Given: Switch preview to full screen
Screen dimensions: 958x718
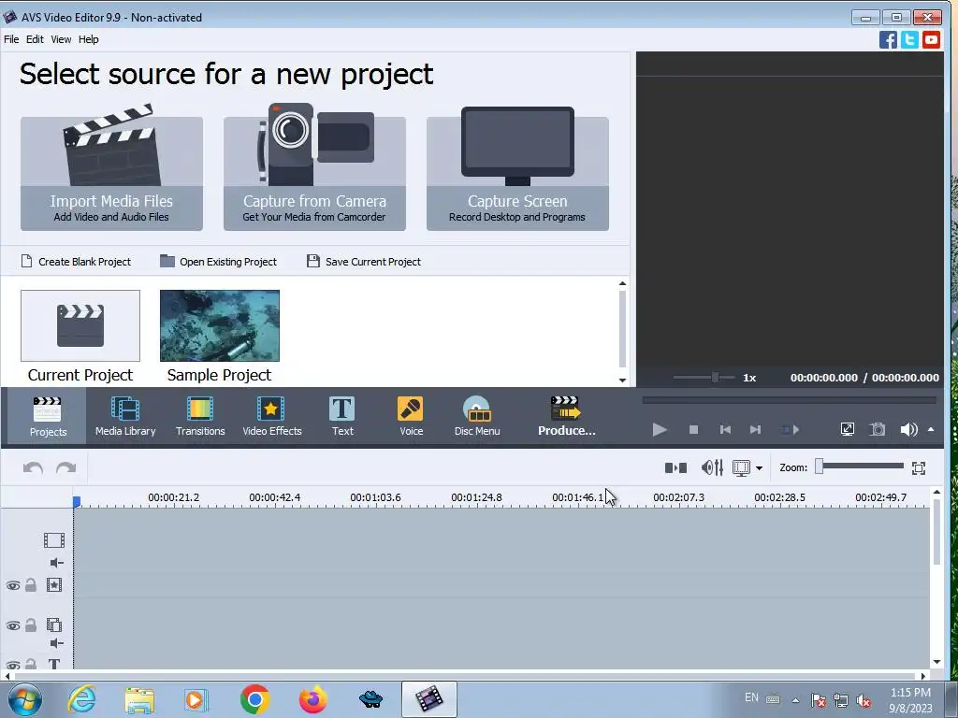Looking at the screenshot, I should click(848, 430).
